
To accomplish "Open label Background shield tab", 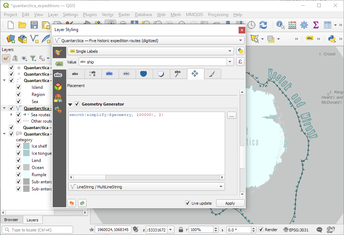I will tap(144, 74).
